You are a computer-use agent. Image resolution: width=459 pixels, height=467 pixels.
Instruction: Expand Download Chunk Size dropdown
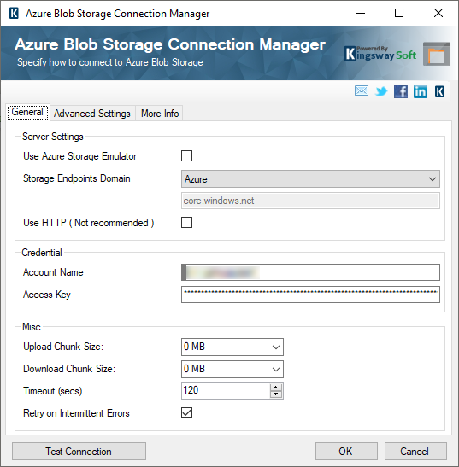click(232, 370)
